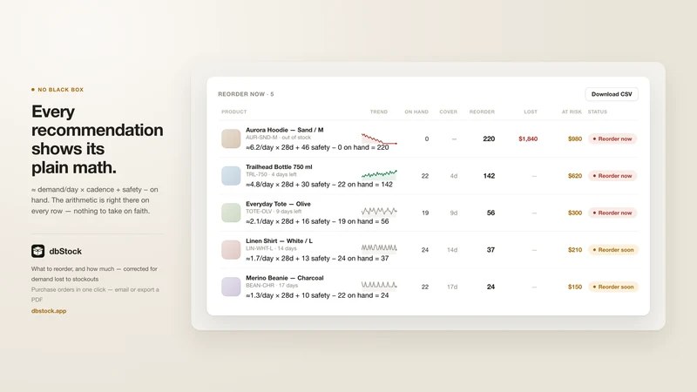This screenshot has height=392, width=697.
Task: Select the Aurora Hoodie product thumbnail
Action: coord(231,139)
